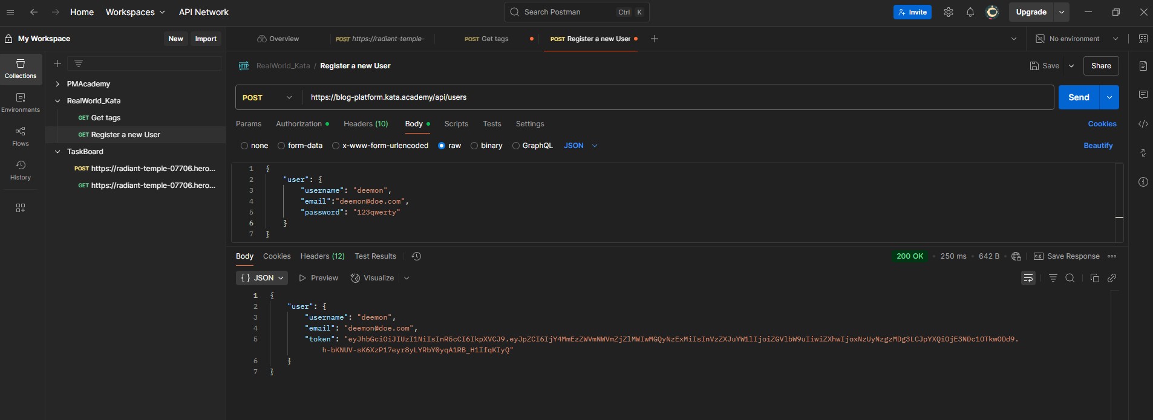Open the configure sidebar apps icon
The height and width of the screenshot is (420, 1153).
coord(21,208)
